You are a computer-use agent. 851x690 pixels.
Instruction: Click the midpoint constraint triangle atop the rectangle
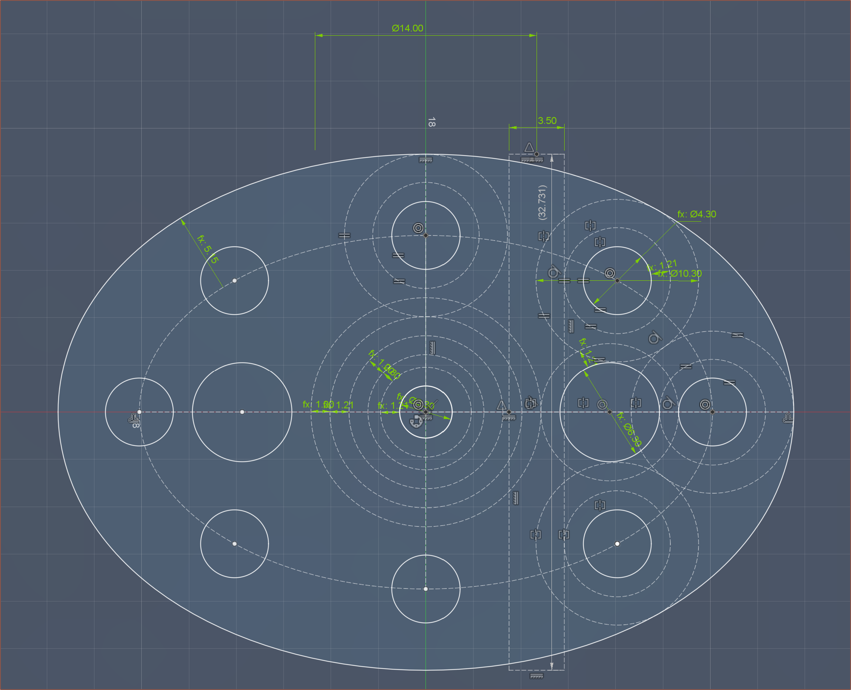(x=529, y=148)
